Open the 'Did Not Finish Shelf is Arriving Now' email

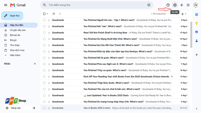(x=115, y=33)
